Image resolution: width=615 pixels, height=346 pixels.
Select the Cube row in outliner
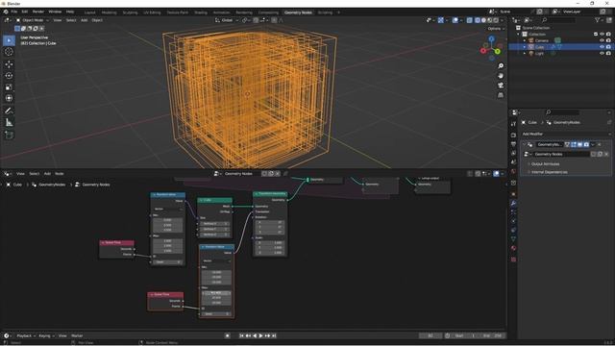(x=561, y=47)
